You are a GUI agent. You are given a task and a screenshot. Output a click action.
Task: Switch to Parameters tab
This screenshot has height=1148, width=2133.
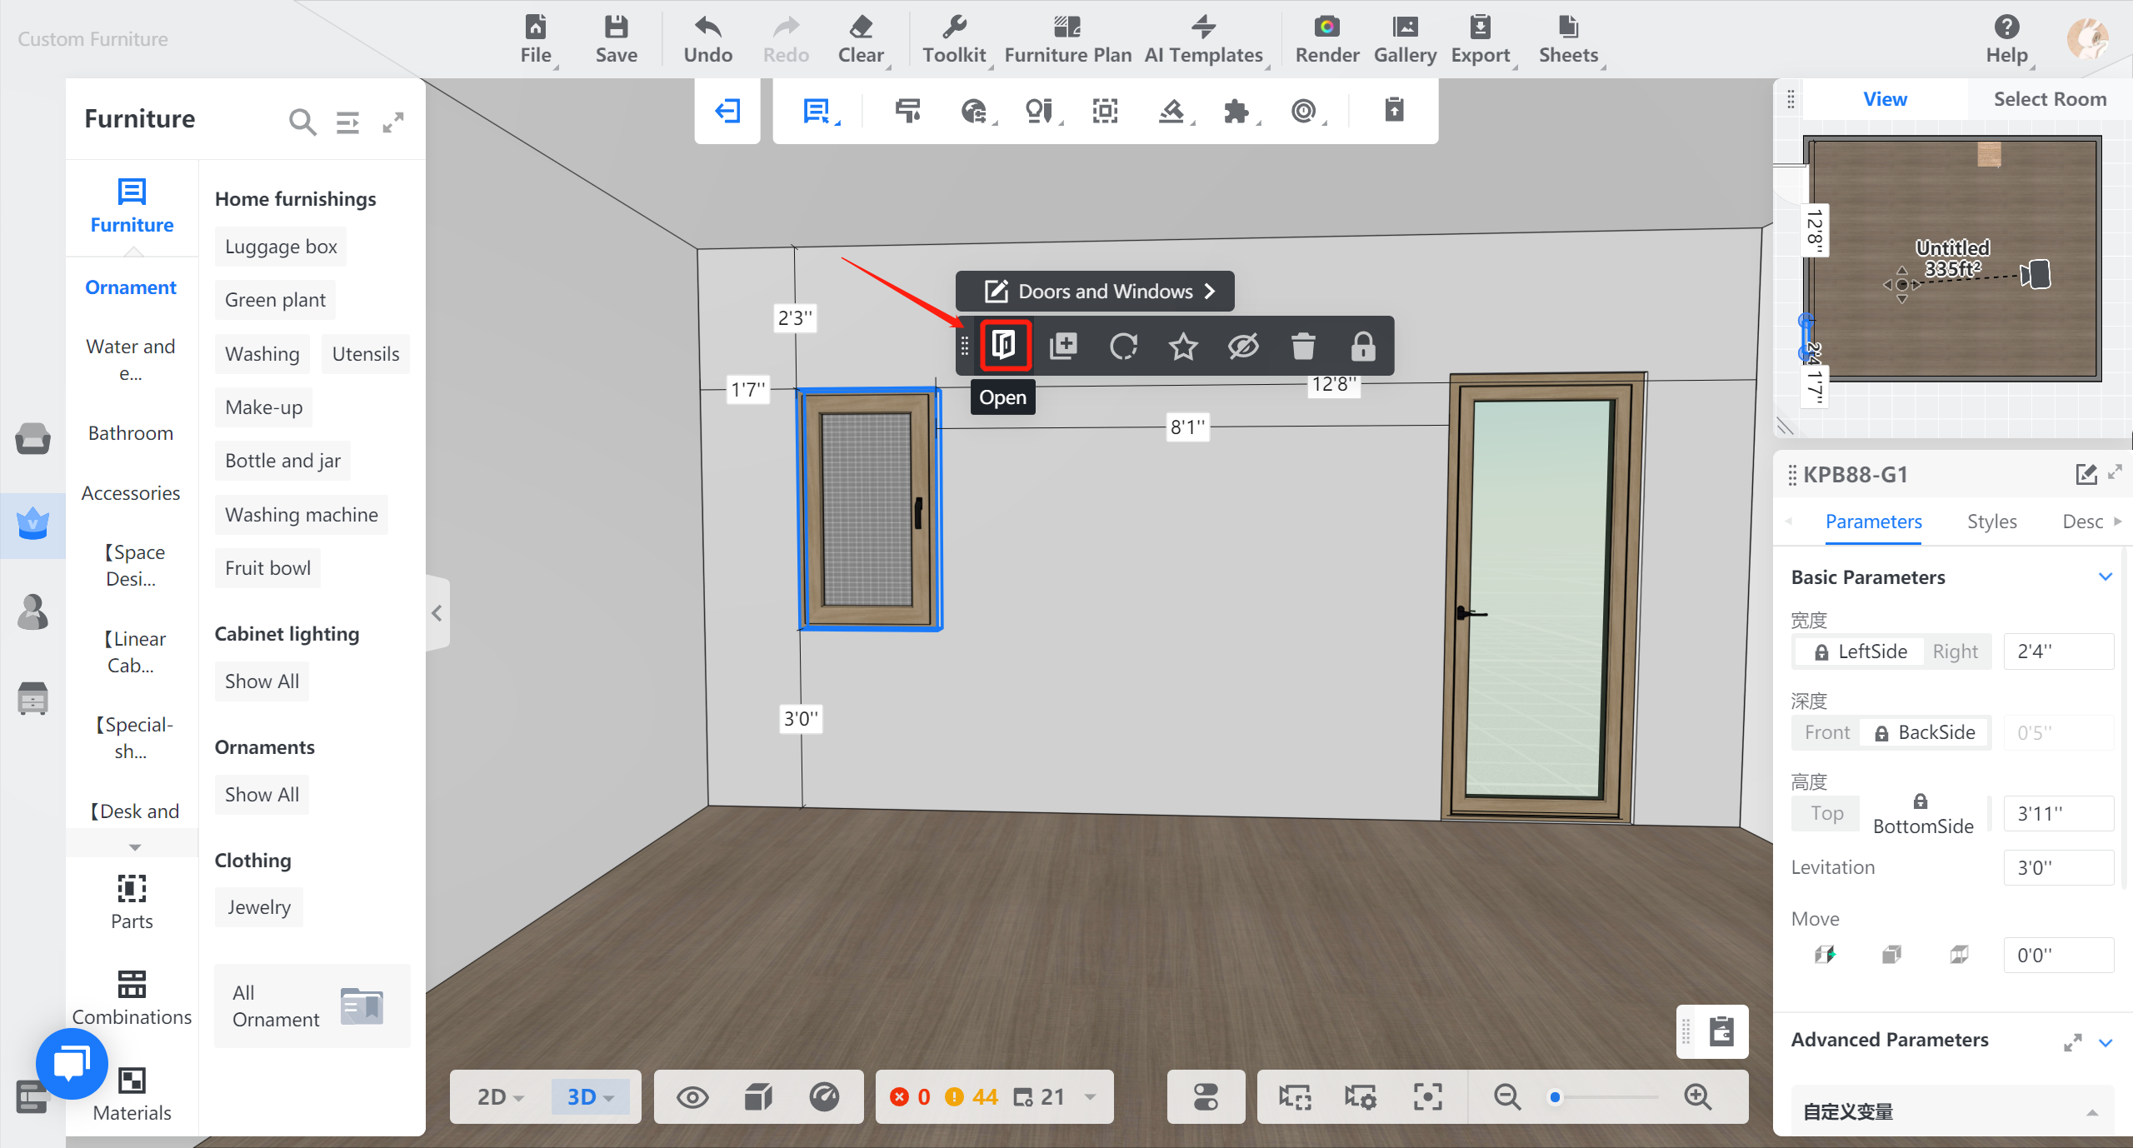pyautogui.click(x=1873, y=522)
